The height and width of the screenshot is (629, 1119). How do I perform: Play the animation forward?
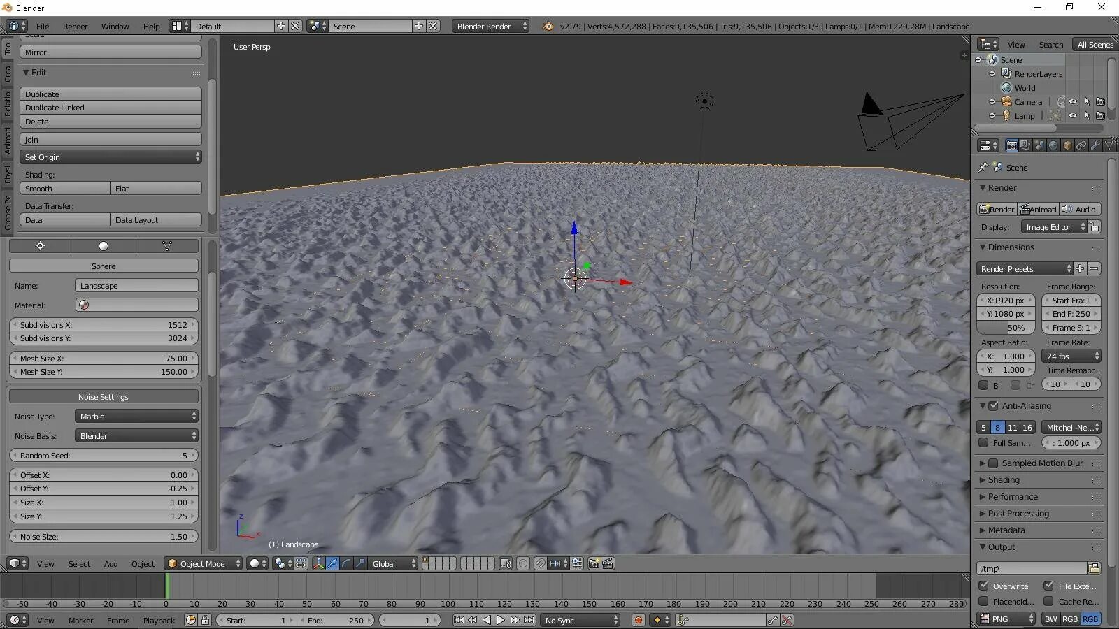[x=501, y=620]
